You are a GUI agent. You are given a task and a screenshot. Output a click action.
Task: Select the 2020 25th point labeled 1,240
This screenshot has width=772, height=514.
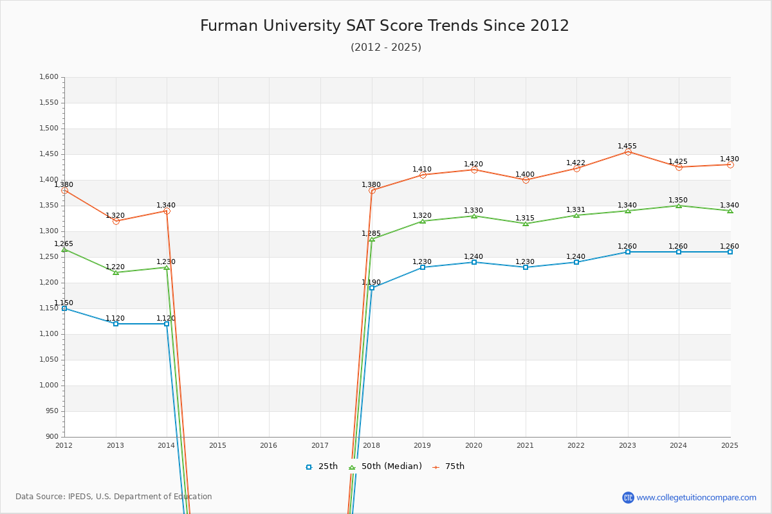(474, 262)
